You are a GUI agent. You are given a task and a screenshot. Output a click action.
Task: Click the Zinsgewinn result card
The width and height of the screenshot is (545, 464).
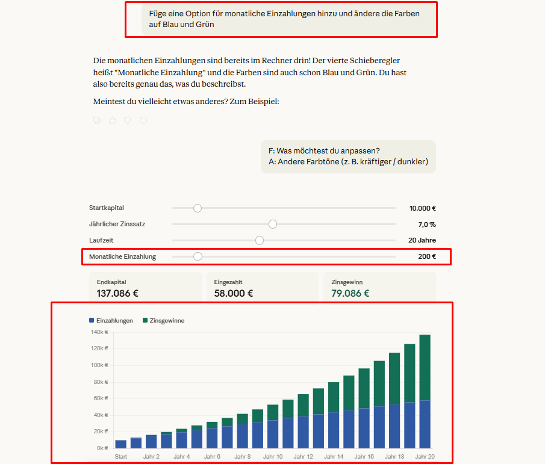pos(379,288)
